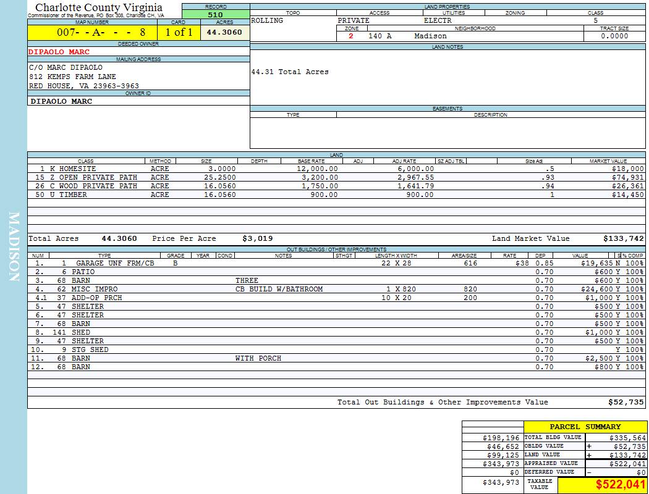Select the MISC IMPRO outbuilding row
649x494 pixels.
(x=95, y=289)
